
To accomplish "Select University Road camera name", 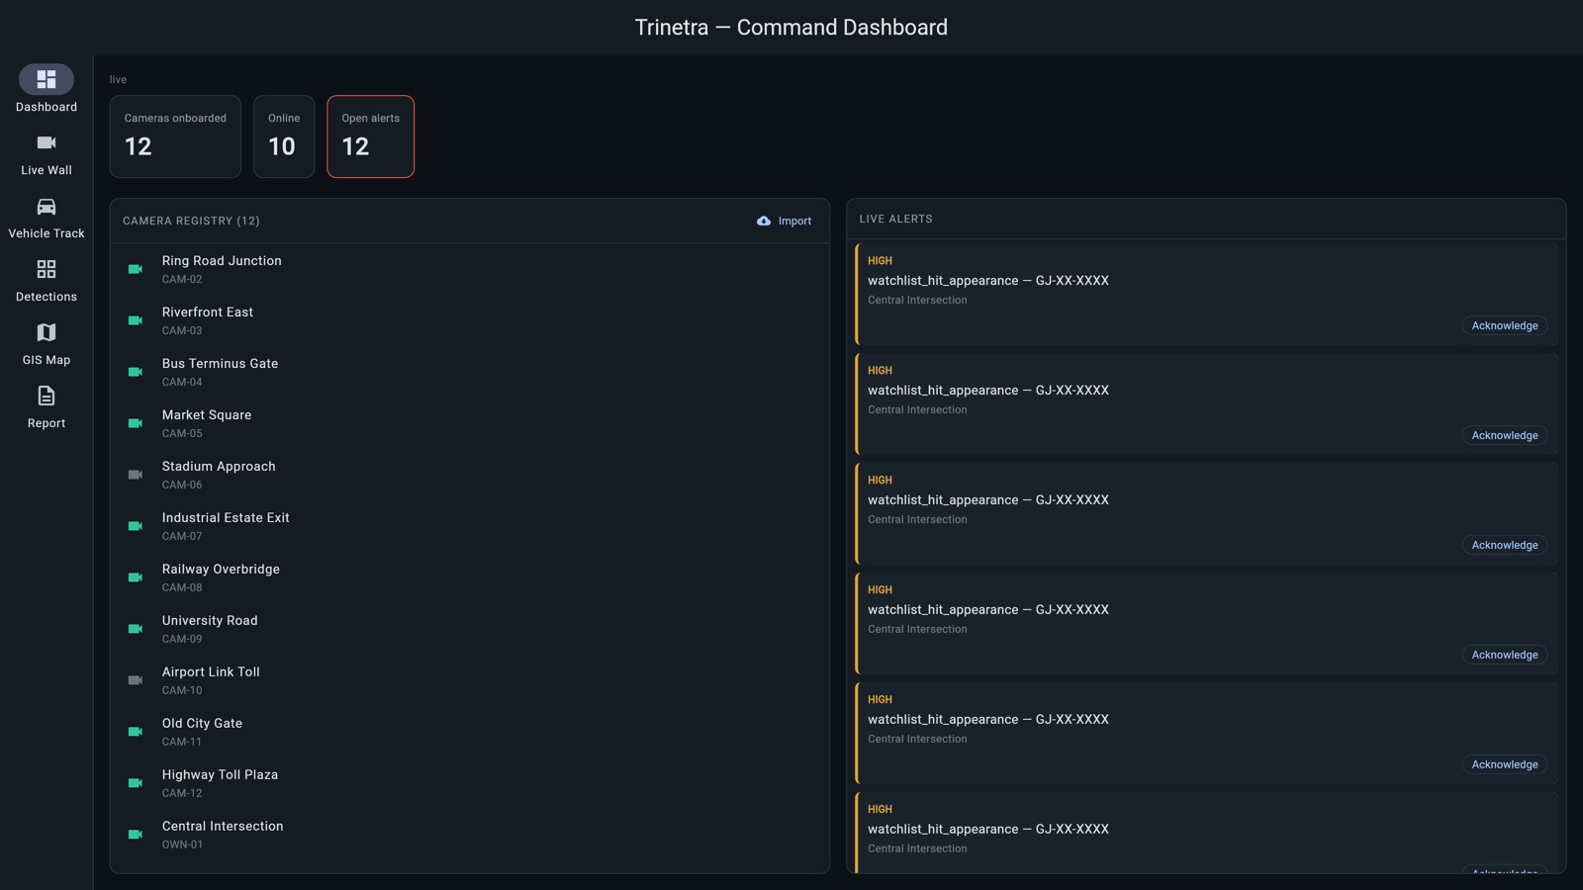I will tap(210, 621).
